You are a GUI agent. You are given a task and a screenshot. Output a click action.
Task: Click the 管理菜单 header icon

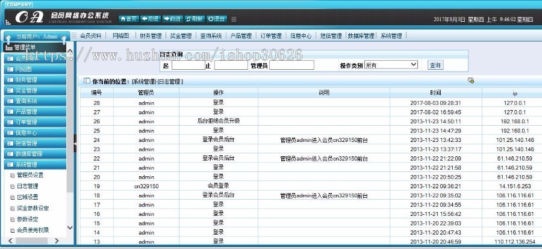[9, 48]
